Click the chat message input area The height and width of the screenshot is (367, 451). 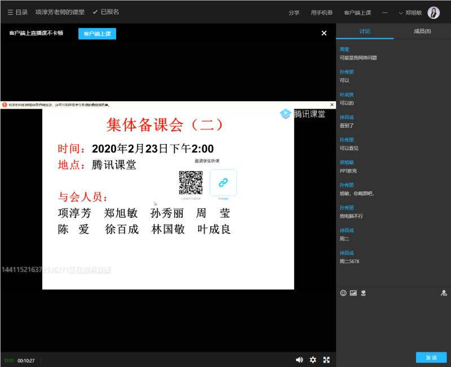393,324
